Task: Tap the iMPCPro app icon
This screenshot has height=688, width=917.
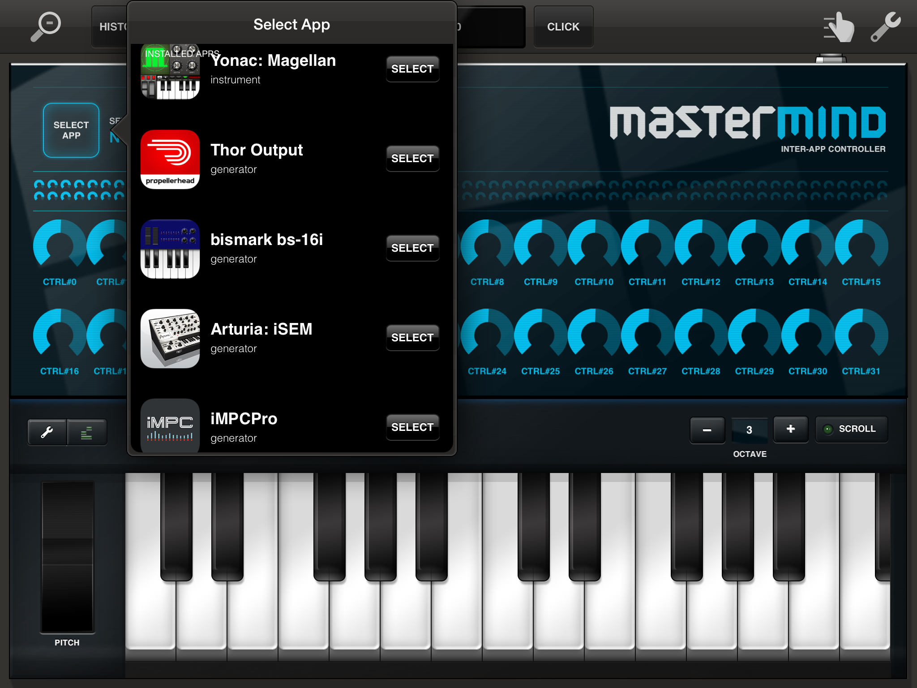Action: click(170, 426)
